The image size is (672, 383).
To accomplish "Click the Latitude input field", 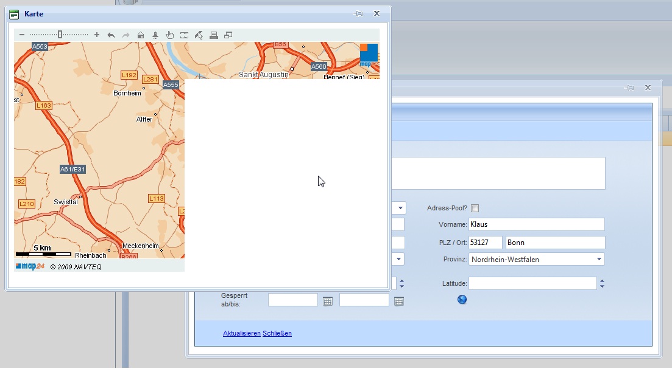I will 532,283.
